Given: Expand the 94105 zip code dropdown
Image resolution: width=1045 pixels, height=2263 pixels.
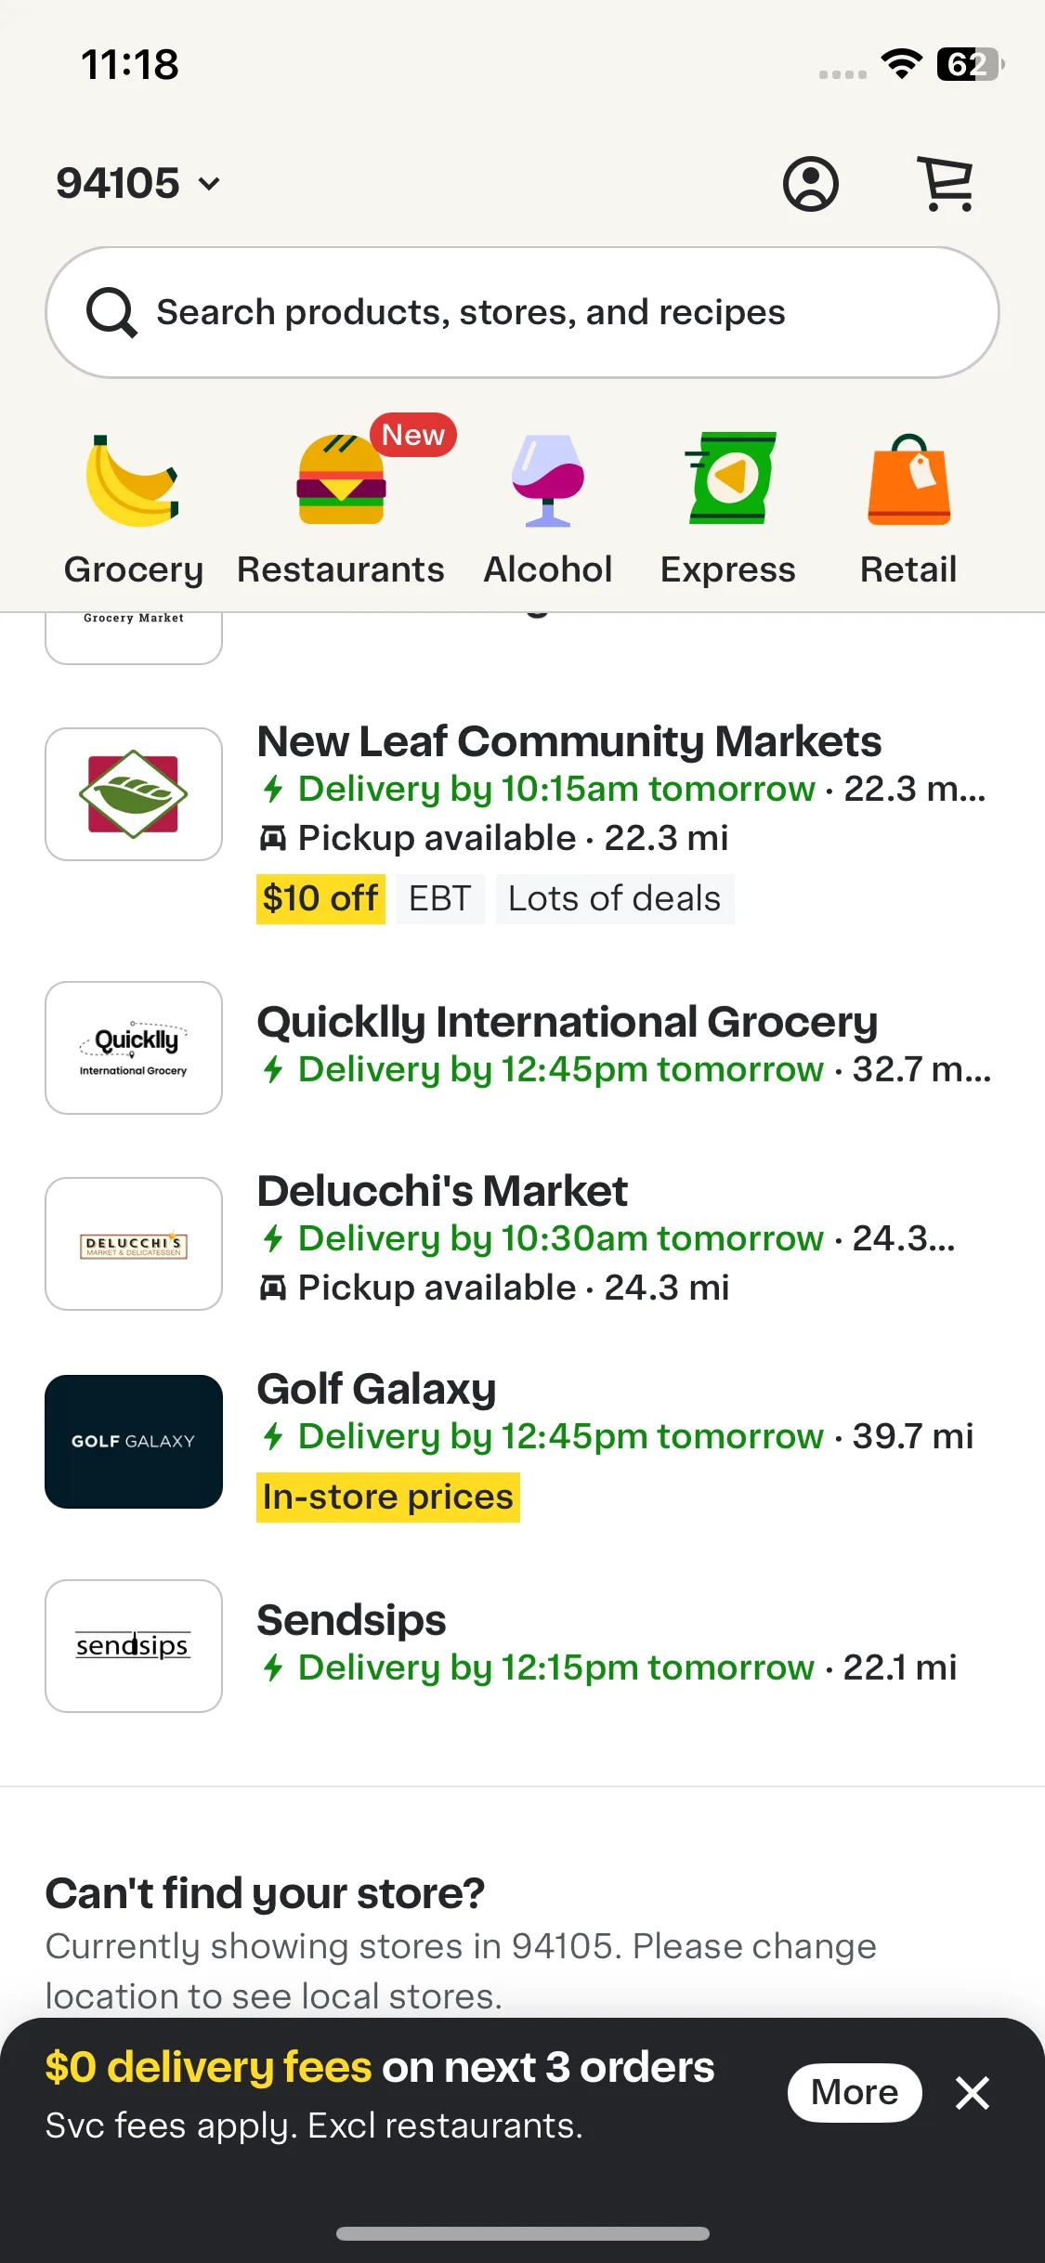Looking at the screenshot, I should click(138, 183).
